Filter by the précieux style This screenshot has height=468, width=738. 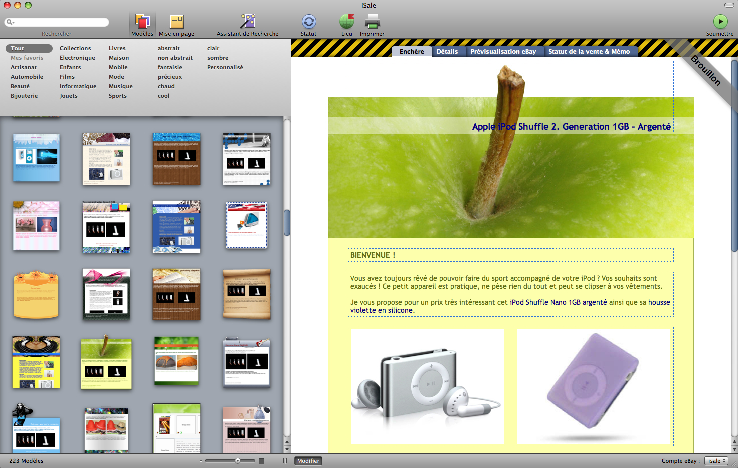point(170,77)
